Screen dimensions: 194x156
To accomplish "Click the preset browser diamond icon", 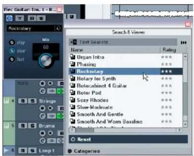I will 58,28.
